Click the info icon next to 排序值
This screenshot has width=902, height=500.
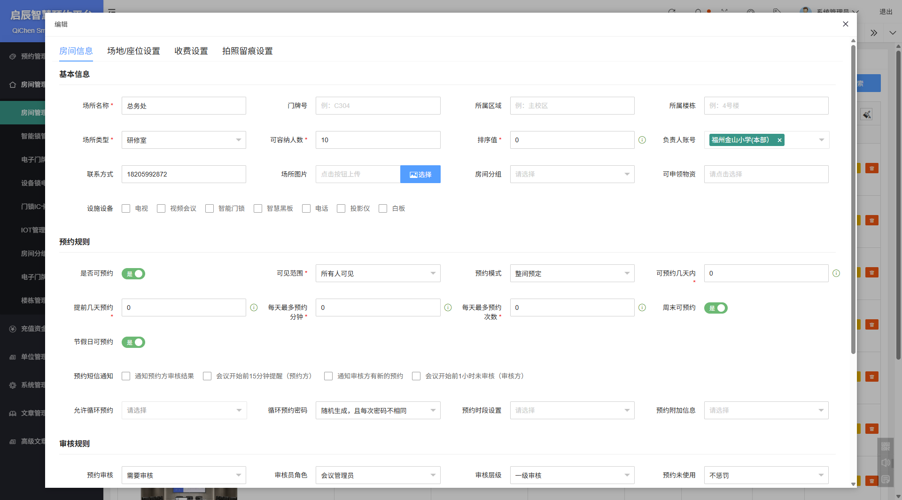642,140
